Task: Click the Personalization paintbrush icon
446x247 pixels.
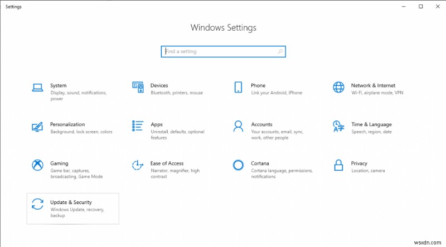Action: coord(37,127)
